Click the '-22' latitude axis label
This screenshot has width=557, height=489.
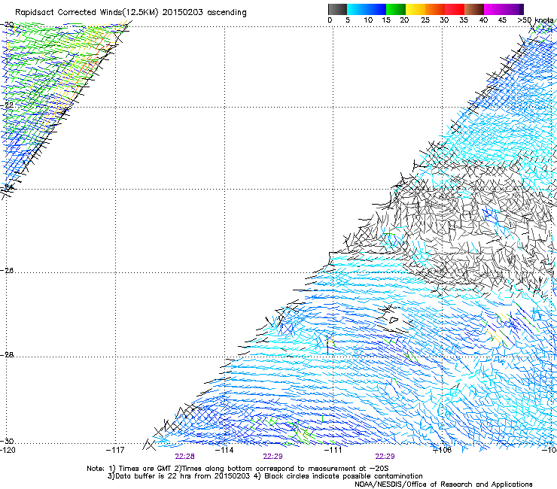(7, 105)
